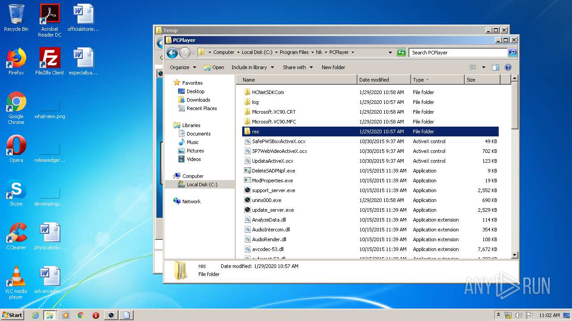Launch Opera desktop shortcut

(16, 148)
